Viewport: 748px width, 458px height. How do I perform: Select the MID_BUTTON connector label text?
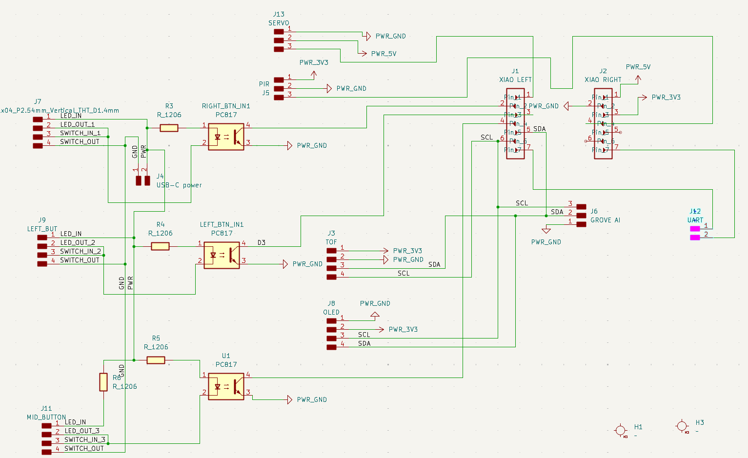[46, 417]
